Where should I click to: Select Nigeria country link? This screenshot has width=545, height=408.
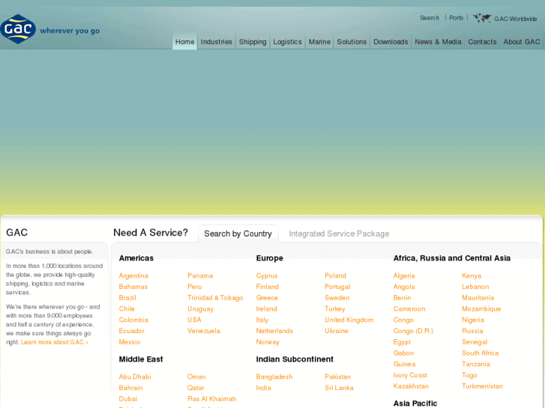tap(473, 320)
